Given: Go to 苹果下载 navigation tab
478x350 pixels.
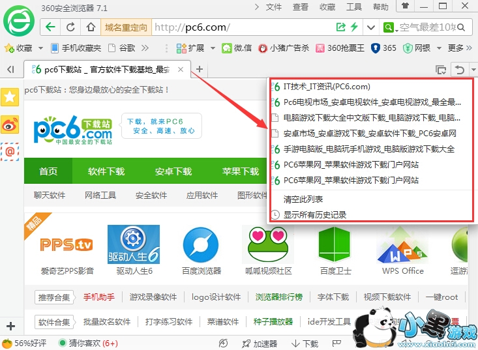Looking at the screenshot, I should [x=240, y=171].
